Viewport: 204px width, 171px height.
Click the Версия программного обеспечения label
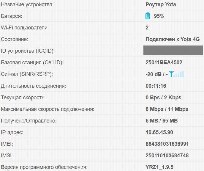[44, 167]
